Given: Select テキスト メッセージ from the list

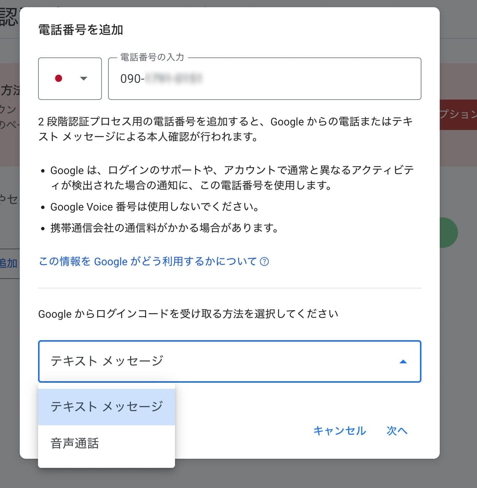Looking at the screenshot, I should pos(107,407).
